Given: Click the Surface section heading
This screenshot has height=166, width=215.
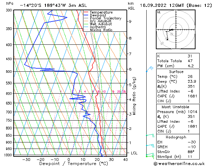Looking at the screenshot, I should pos(176,72).
